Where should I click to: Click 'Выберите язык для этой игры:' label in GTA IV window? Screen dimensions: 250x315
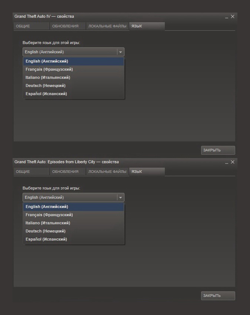click(51, 43)
